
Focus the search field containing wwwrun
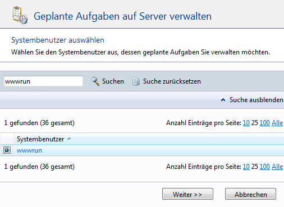(43, 81)
